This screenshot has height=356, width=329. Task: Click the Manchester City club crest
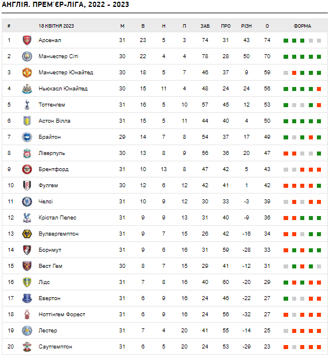coord(27,56)
